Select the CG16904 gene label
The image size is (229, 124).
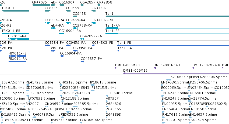(x=67, y=2)
